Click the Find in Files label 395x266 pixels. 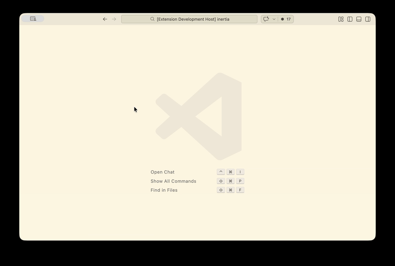164,190
